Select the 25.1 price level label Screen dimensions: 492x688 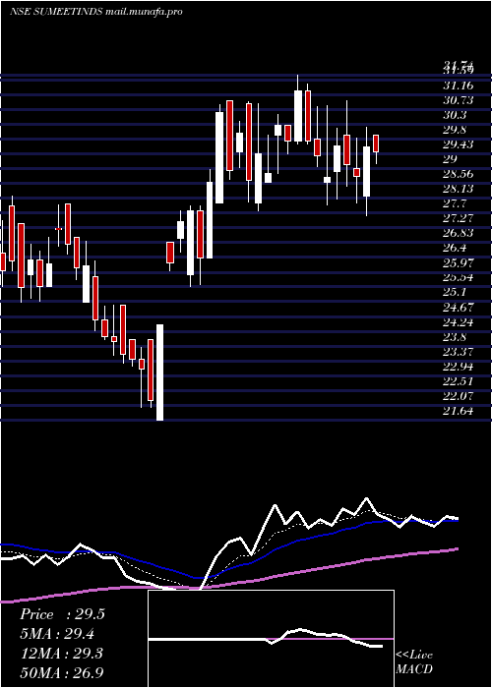coord(456,293)
